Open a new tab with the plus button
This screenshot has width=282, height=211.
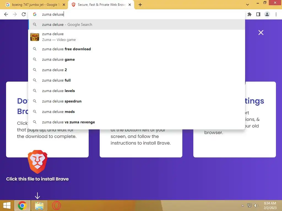[x=140, y=5]
